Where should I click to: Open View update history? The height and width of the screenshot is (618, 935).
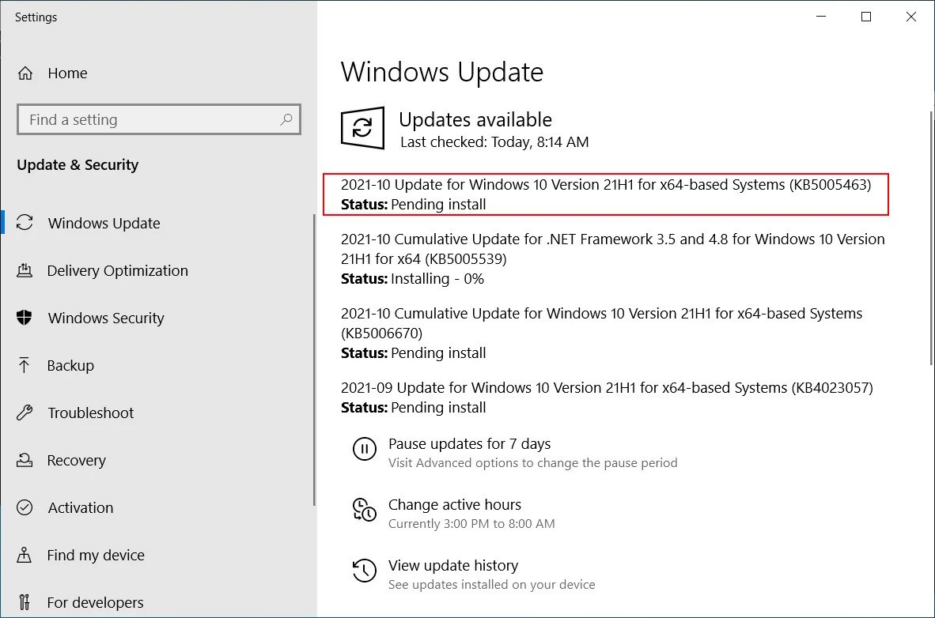tap(453, 566)
